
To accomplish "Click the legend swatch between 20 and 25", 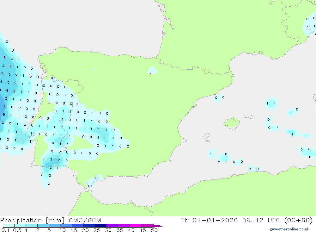I will [89, 226].
